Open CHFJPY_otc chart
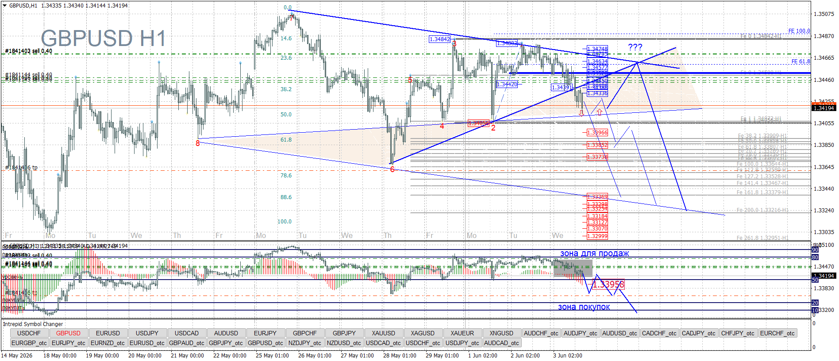This screenshot has height=361, width=839. [738, 333]
